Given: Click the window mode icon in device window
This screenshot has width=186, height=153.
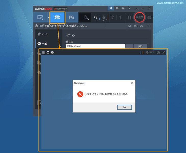Looking at the screenshot, I should [48, 52].
